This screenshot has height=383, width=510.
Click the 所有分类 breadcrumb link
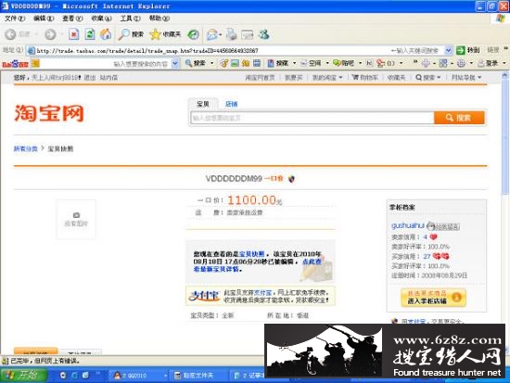pos(25,149)
